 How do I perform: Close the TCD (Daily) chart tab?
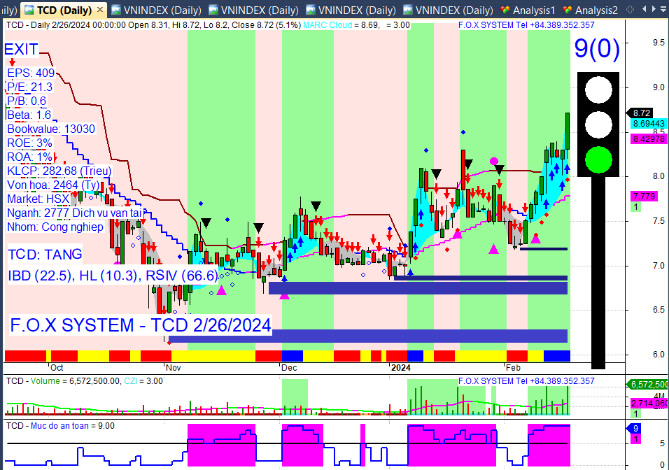(x=100, y=9)
